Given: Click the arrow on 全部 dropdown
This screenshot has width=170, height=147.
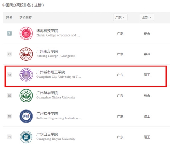Looking at the screenshot, I should pos(150,17).
